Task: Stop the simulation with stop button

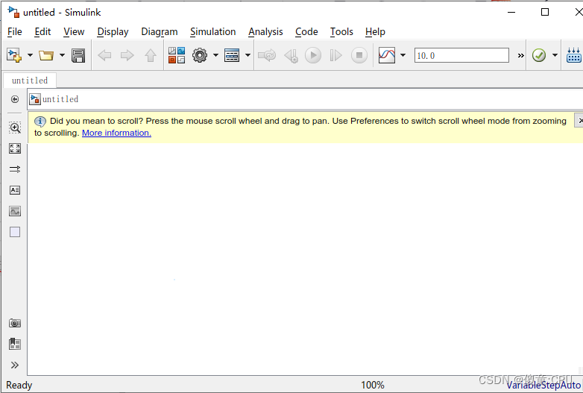Action: pos(359,55)
